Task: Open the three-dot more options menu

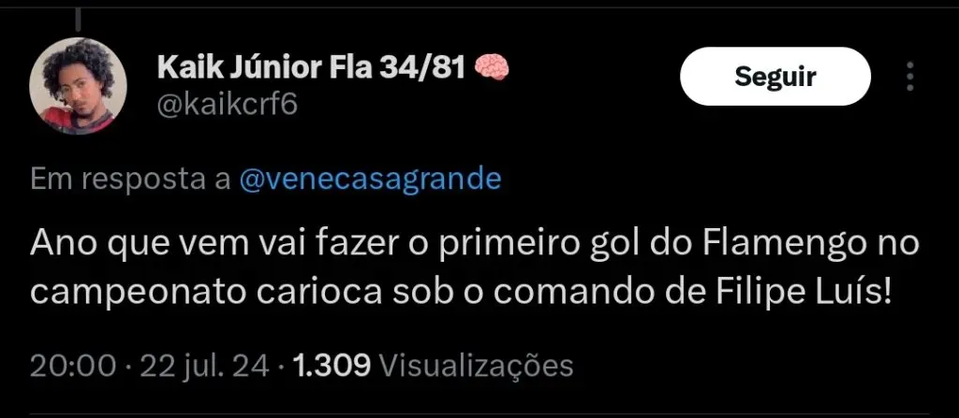Action: pos(910,77)
